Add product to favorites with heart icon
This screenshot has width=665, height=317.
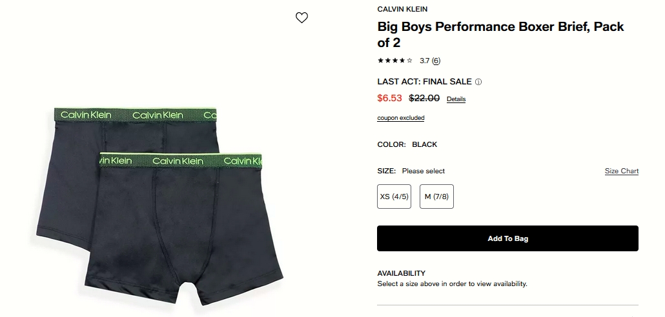point(302,17)
